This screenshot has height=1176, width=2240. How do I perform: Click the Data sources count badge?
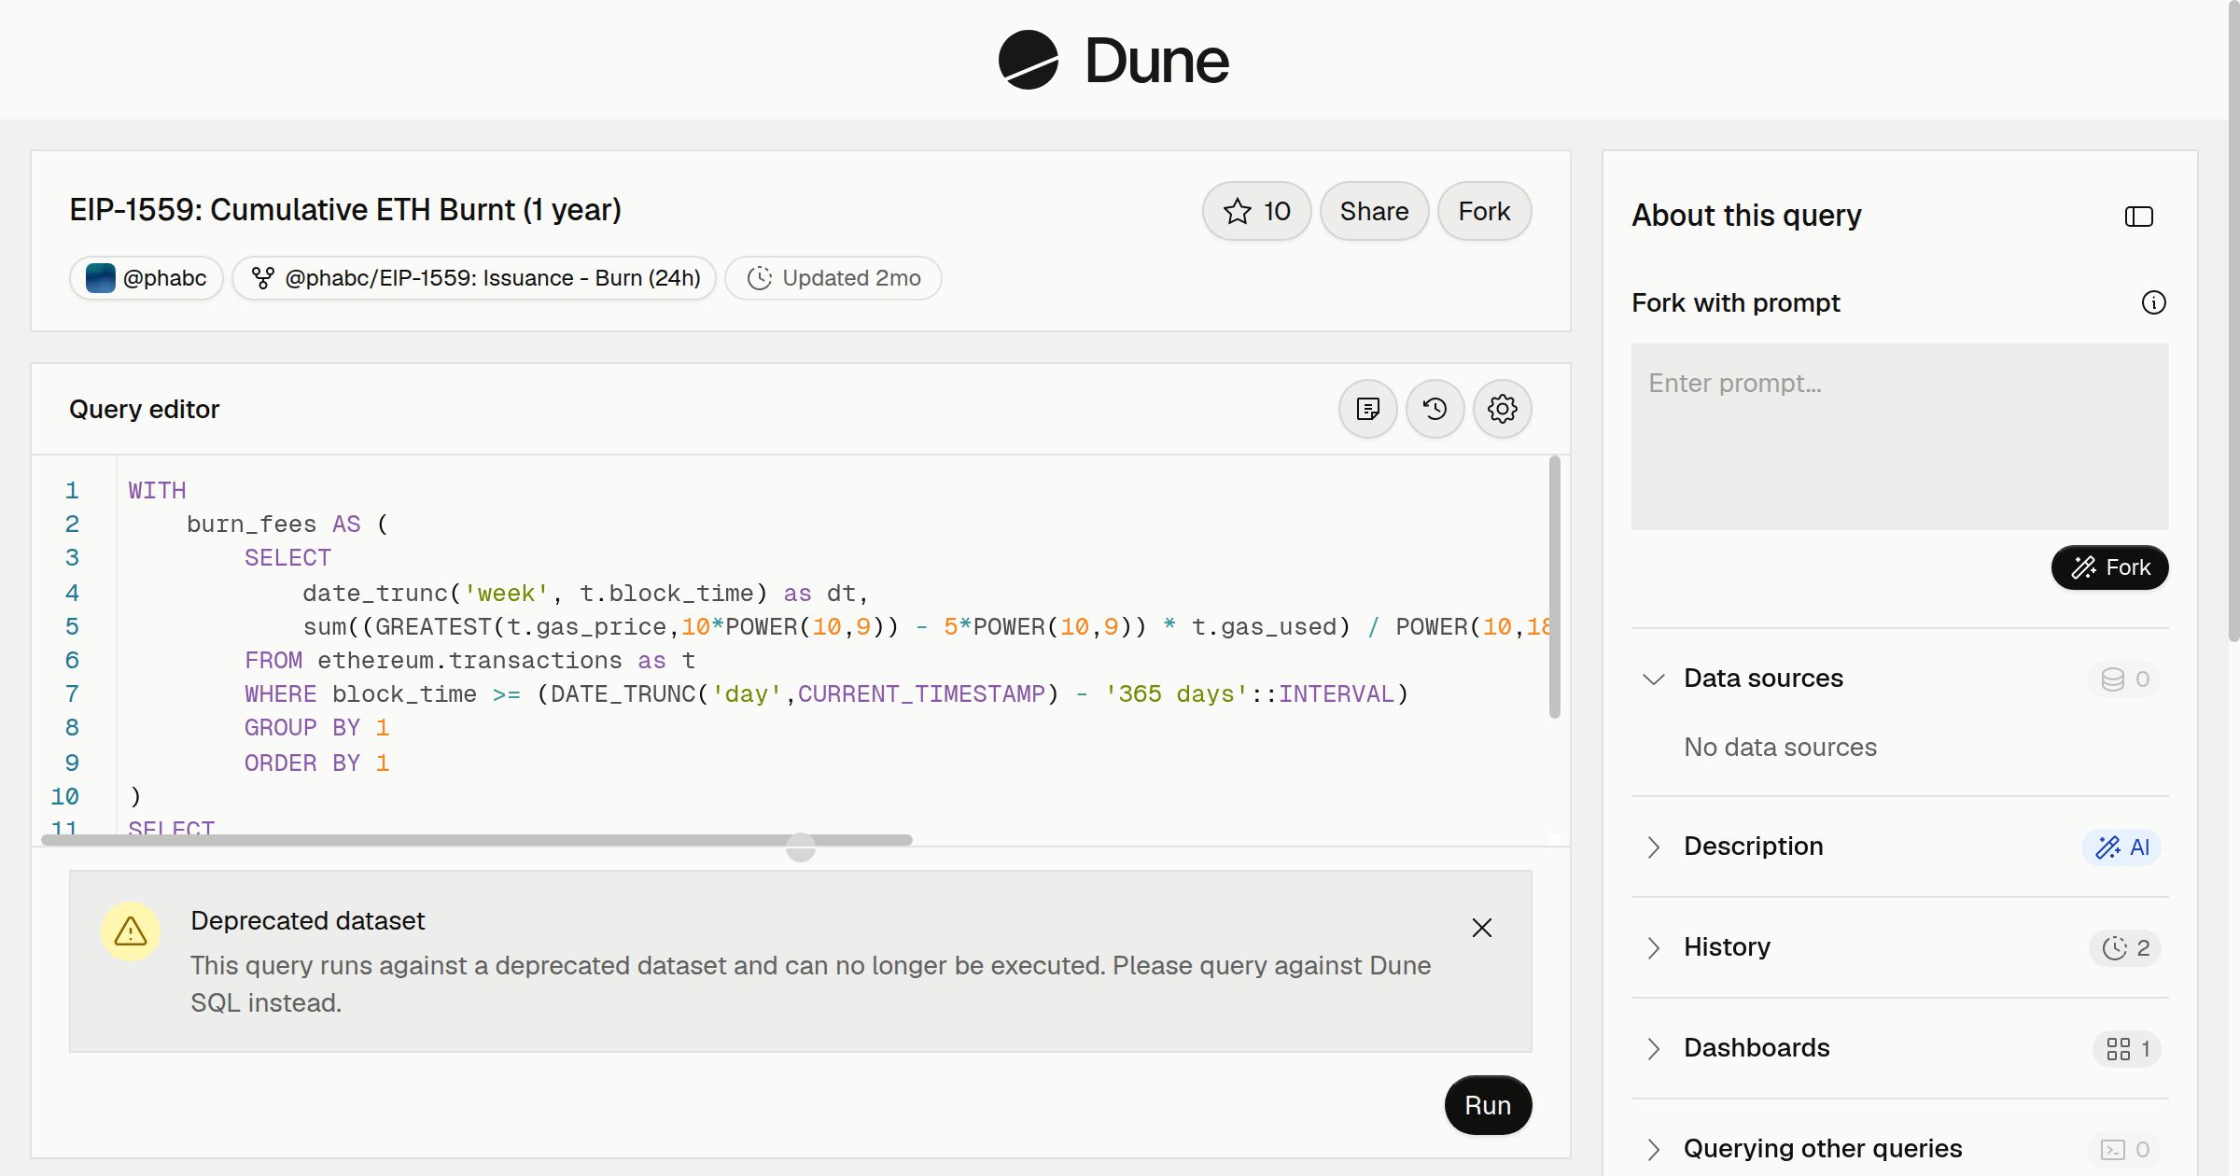(2124, 679)
